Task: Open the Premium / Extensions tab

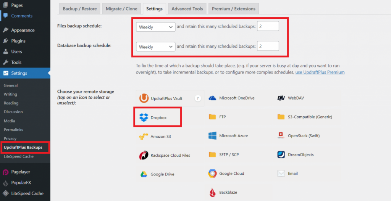Action: point(234,9)
